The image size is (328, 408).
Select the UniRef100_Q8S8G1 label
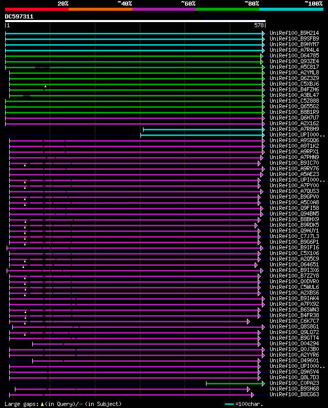[x=294, y=326]
